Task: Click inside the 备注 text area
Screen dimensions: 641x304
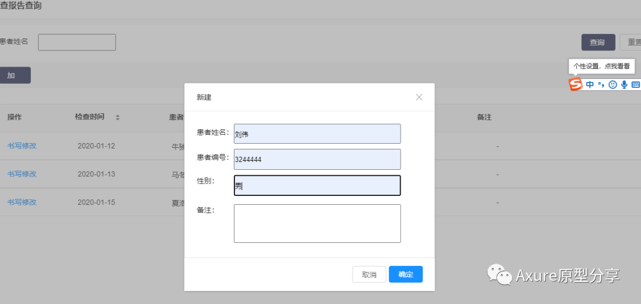Action: point(317,223)
